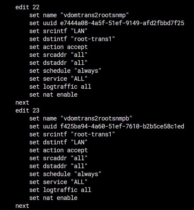
Task: Click "set action accept" under edit 23
Action: [58, 150]
